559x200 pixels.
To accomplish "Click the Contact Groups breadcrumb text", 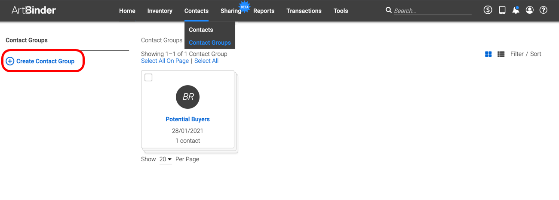I will pos(162,40).
